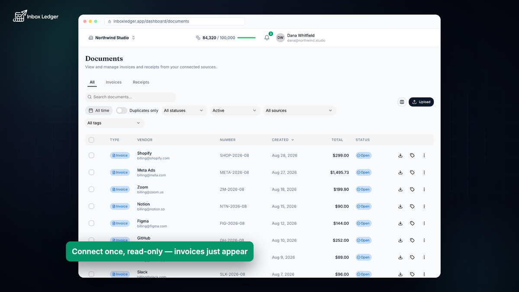The image size is (519, 292).
Task: Click invoice number META-2026-08
Action: point(234,172)
